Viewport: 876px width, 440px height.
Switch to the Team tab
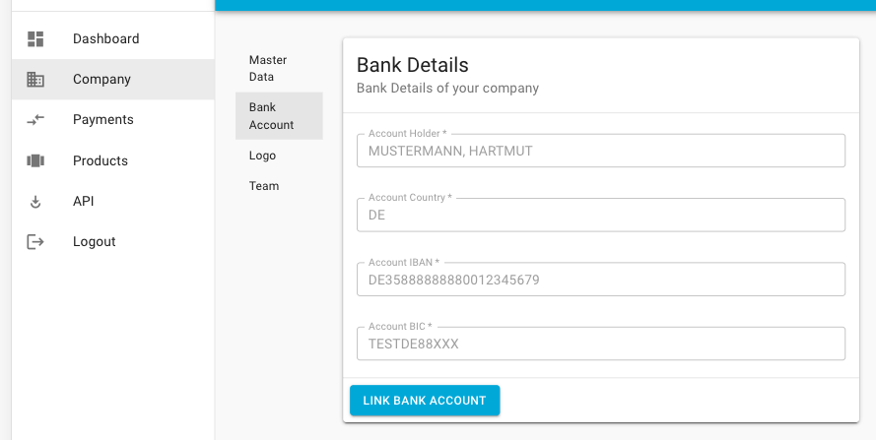point(264,186)
